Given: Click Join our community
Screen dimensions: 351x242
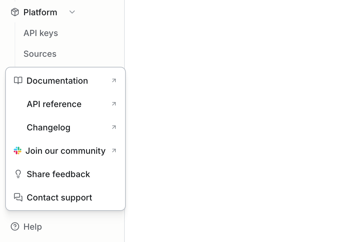Looking at the screenshot, I should pos(66,151).
